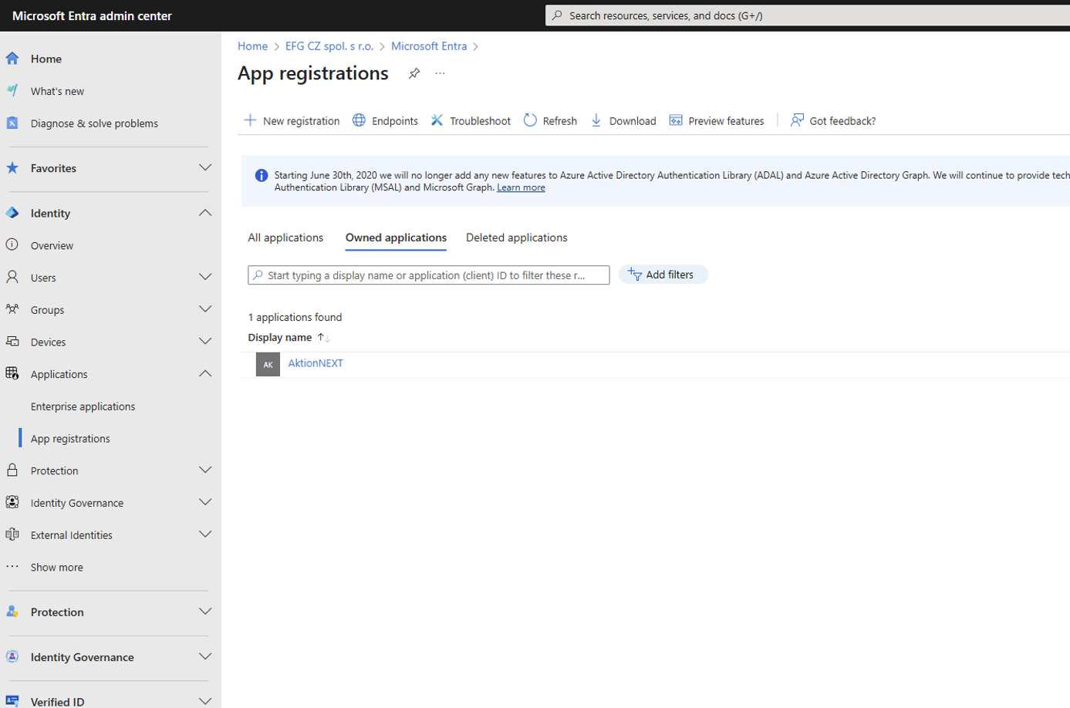The width and height of the screenshot is (1070, 708).
Task: Click Got feedback?
Action: 833,121
